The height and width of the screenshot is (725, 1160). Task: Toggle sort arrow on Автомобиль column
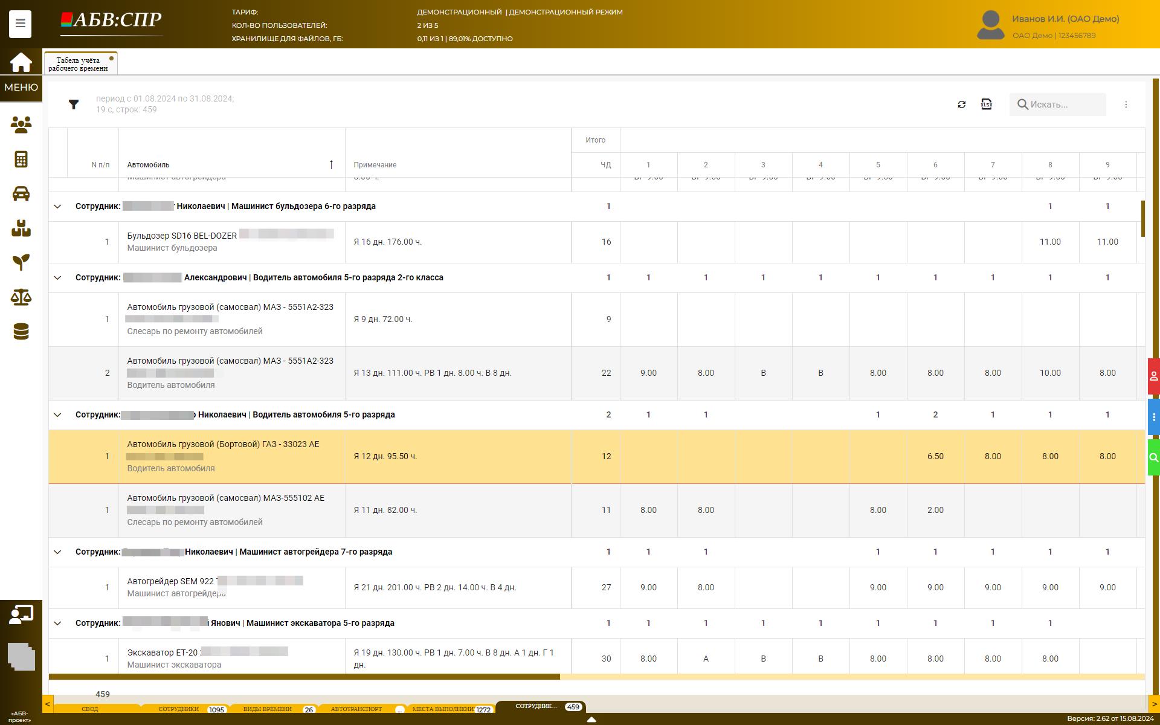click(331, 164)
